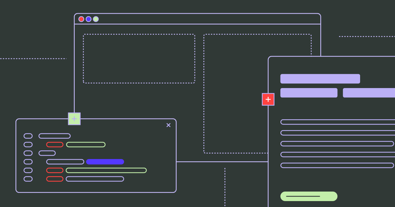Screen dimensions: 395x207
Task: Click the filled purple progress bar in the dialog
Action: [x=105, y=161]
